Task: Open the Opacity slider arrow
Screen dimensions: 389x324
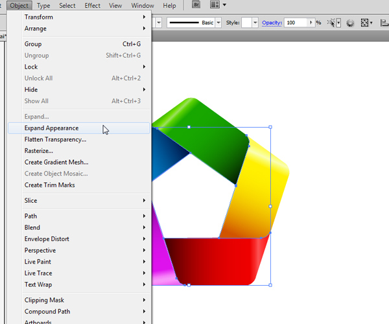Action: click(311, 23)
